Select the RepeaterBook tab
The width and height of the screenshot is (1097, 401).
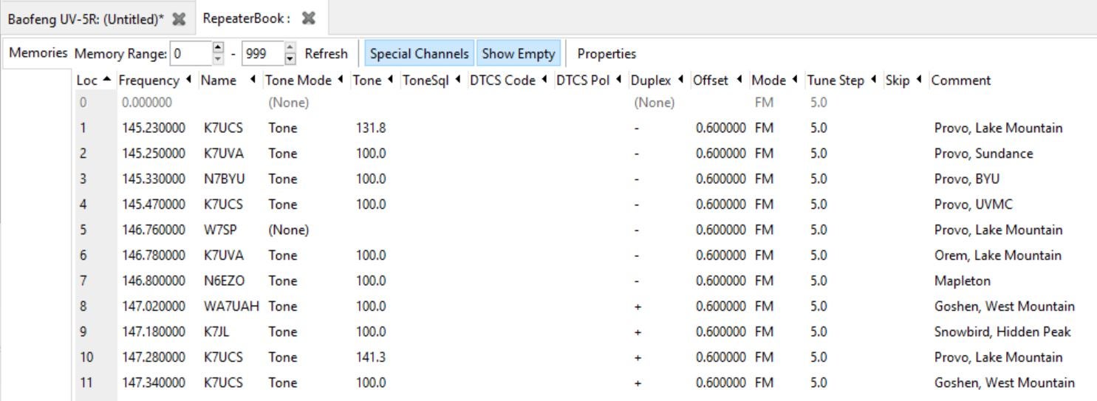point(247,18)
